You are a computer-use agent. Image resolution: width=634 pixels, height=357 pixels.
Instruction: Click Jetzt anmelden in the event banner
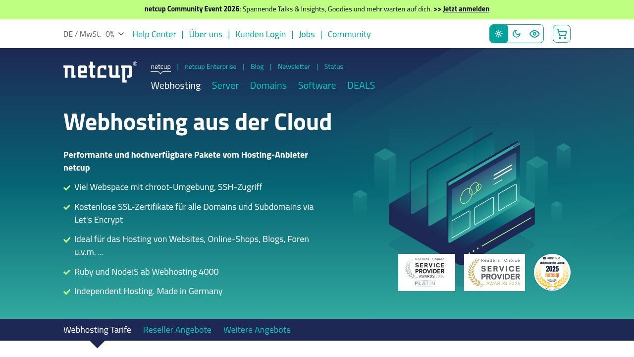(x=466, y=9)
